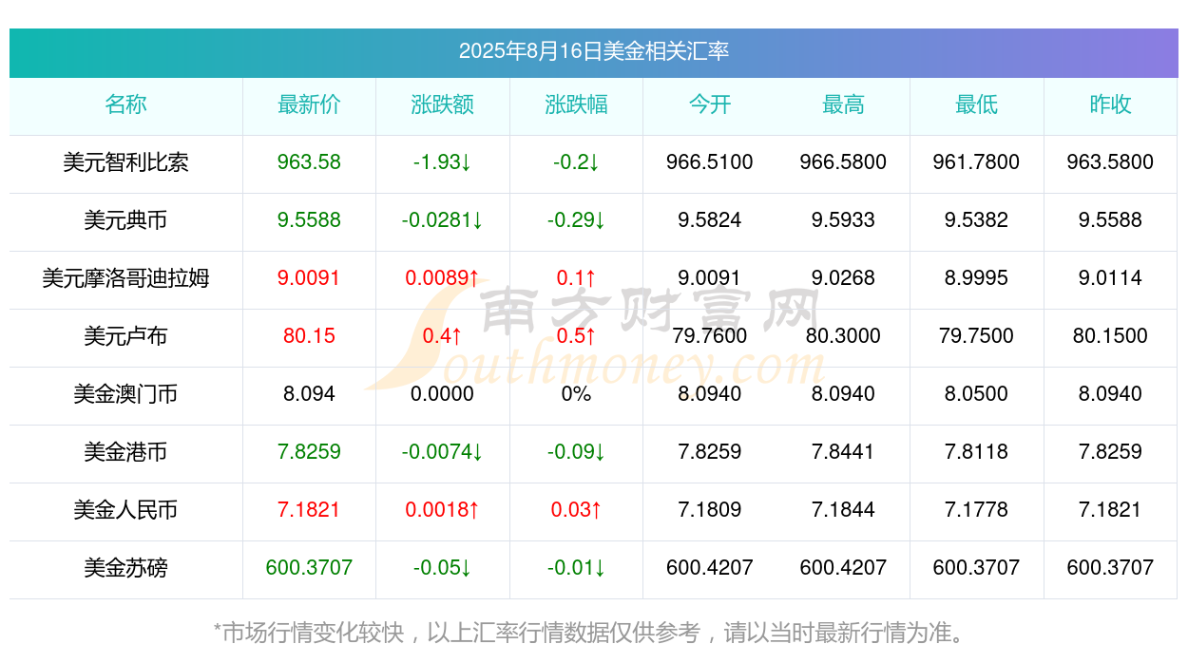Select the '最新价' column header
This screenshot has height=663, width=1188.
coord(309,104)
